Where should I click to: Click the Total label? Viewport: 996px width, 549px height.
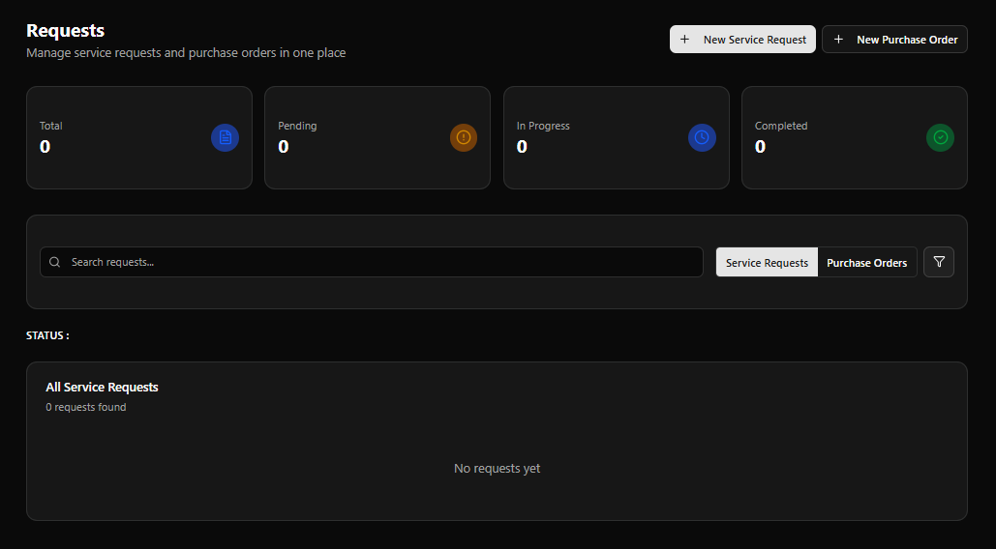[50, 126]
